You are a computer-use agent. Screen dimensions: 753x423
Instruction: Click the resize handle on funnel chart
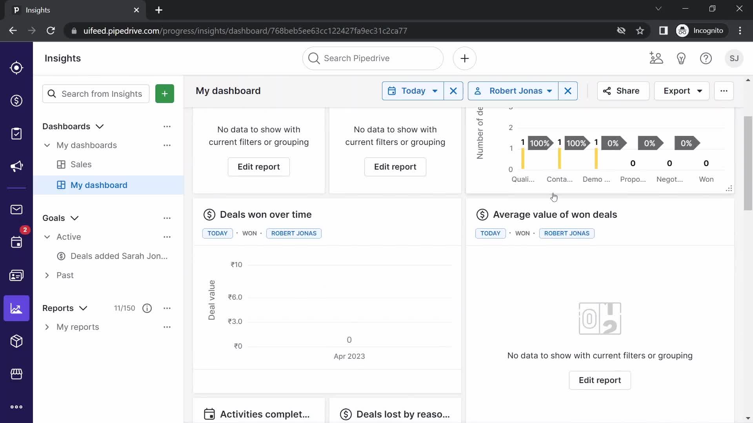729,189
